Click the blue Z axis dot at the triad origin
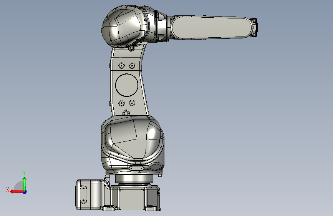333x216 pixels. 25,192
